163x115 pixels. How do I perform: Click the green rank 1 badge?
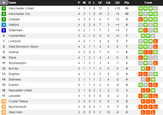(4, 8)
